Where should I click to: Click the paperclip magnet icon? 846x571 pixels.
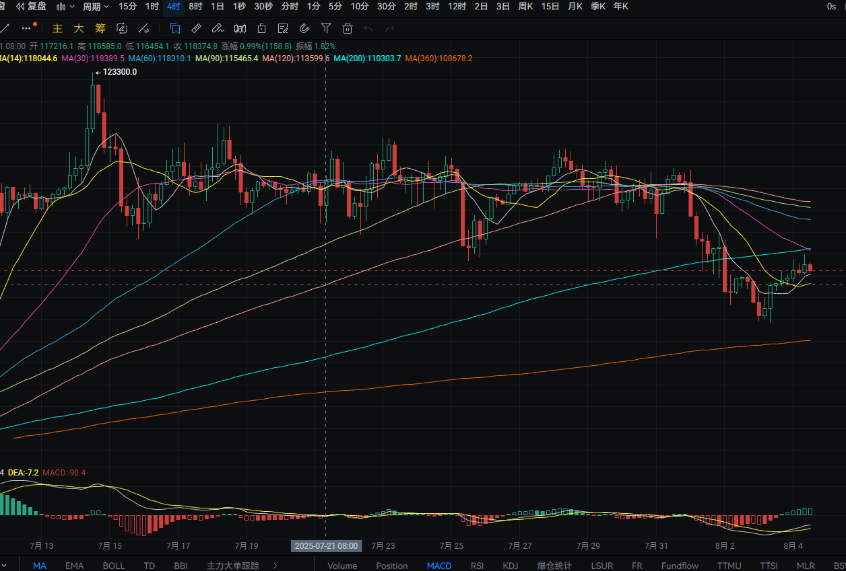[x=304, y=28]
